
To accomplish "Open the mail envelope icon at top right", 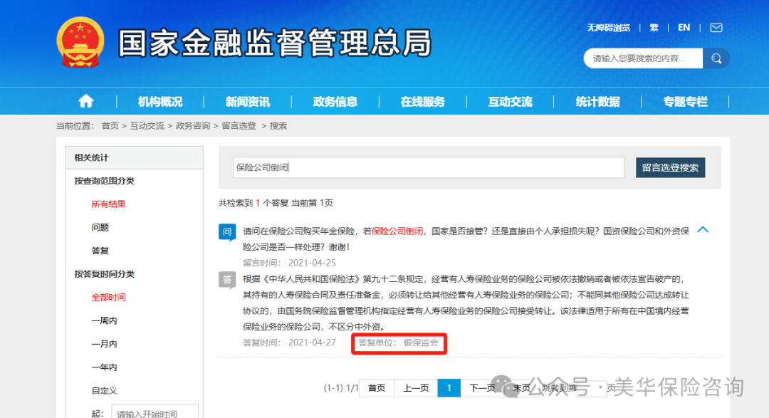I will point(715,27).
